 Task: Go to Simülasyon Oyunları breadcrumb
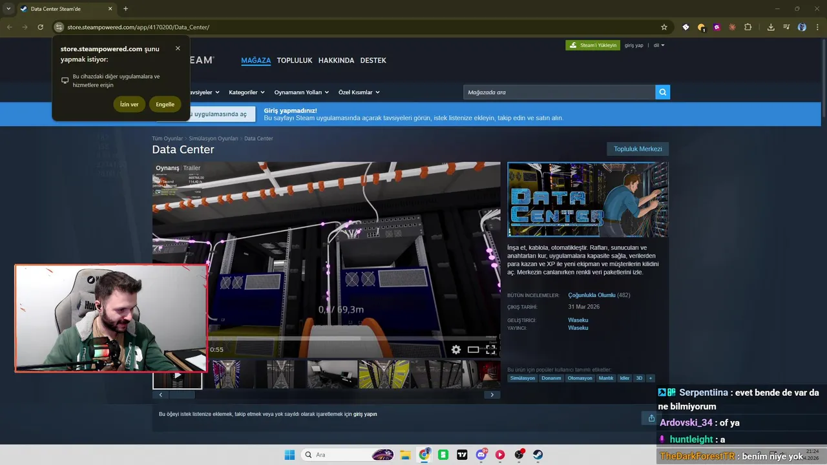(213, 138)
